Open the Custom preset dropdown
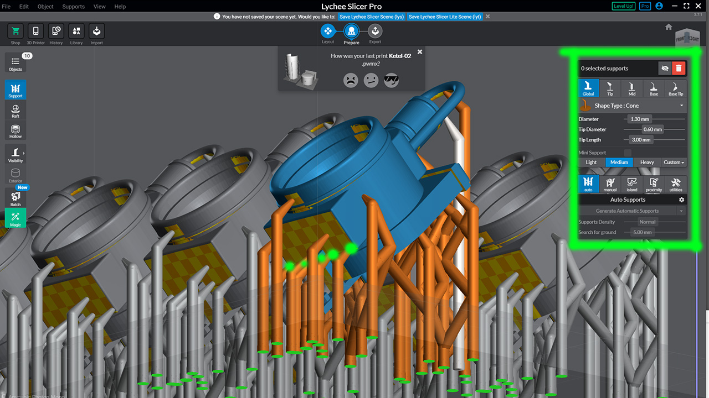Screen dimensions: 709x398 (674, 163)
